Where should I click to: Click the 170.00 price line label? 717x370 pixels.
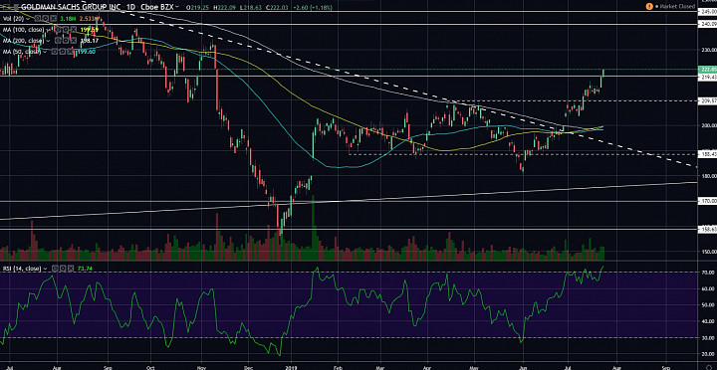707,201
